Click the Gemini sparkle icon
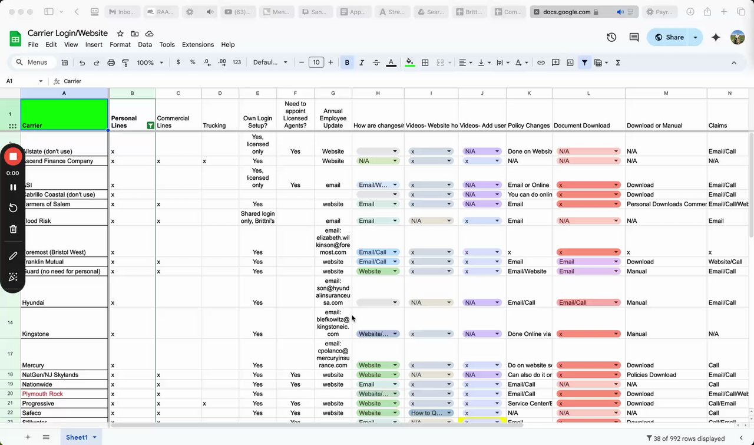This screenshot has height=445, width=754. pos(716,37)
